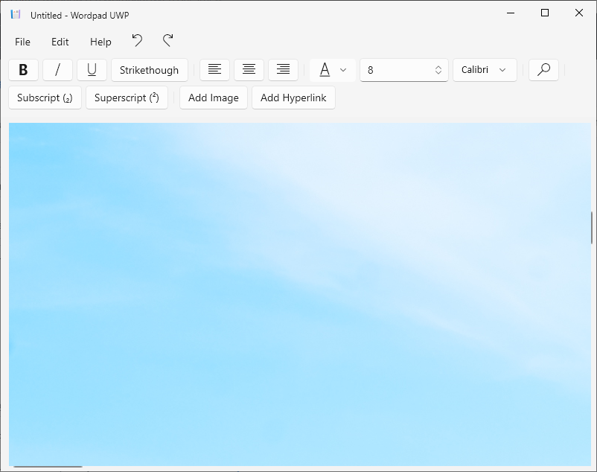The width and height of the screenshot is (597, 472).
Task: Expand the font size selector
Action: (x=438, y=69)
